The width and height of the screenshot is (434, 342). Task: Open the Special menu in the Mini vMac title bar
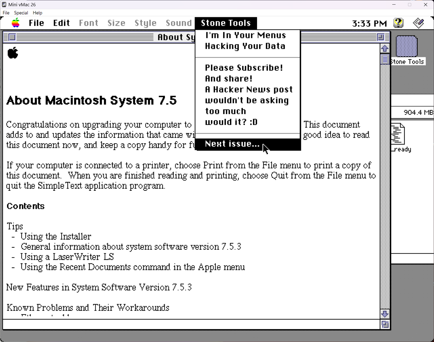tap(21, 13)
